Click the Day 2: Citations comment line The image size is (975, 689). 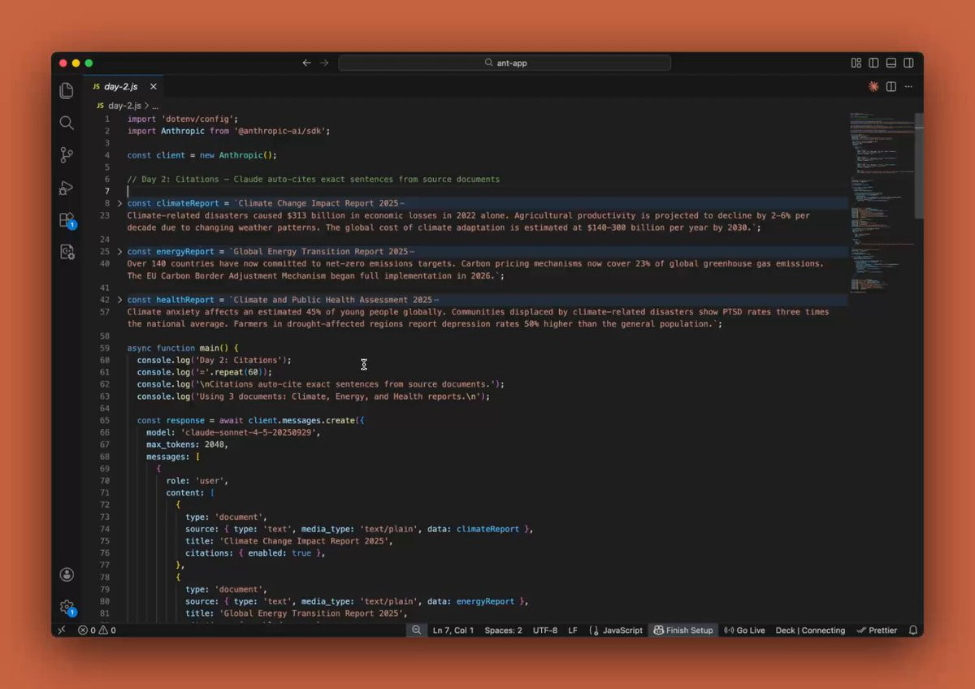click(x=314, y=179)
